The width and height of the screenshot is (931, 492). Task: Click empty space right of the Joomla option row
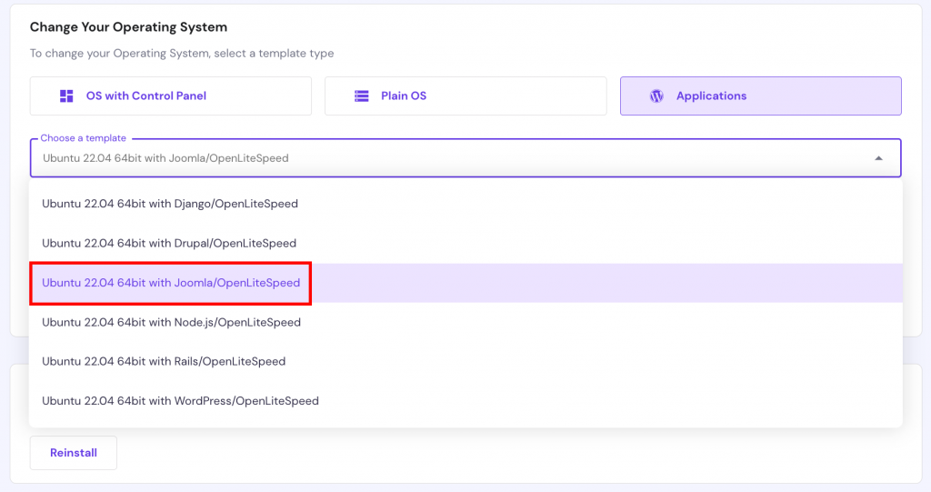(x=600, y=283)
